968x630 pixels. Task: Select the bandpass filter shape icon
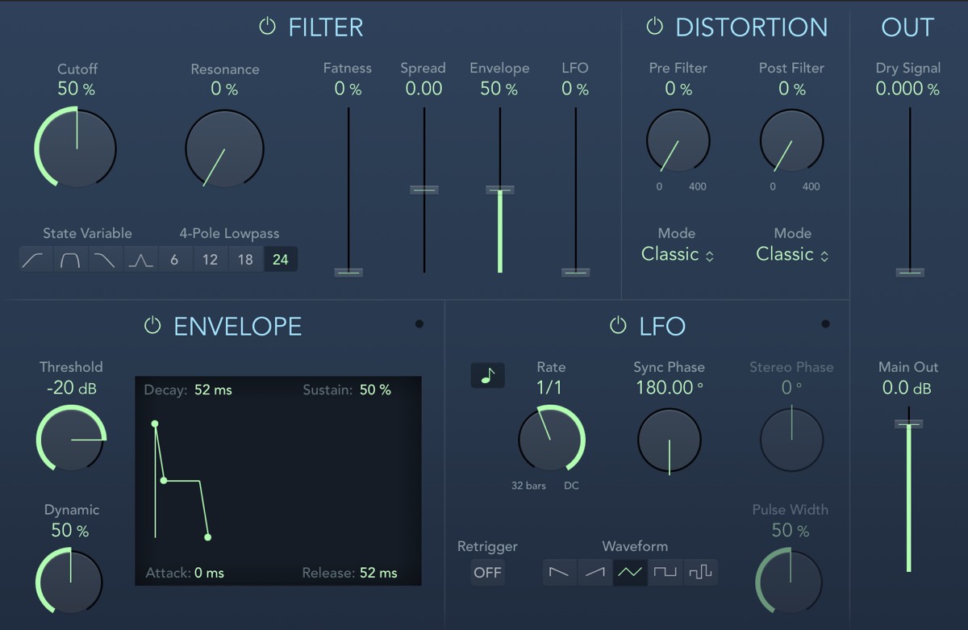[70, 260]
